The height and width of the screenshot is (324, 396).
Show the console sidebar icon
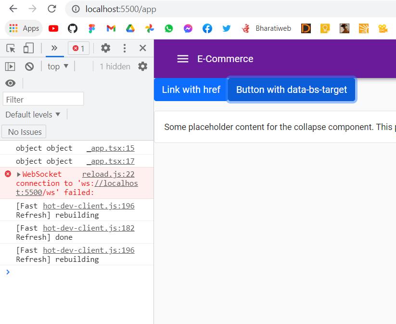10,66
